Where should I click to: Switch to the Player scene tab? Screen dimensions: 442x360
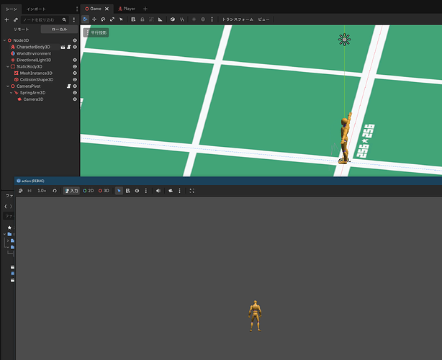pos(127,8)
